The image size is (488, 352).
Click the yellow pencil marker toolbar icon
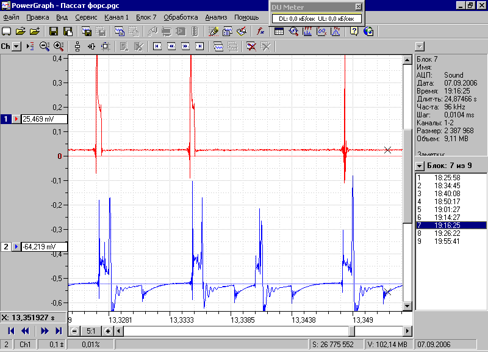point(213,31)
